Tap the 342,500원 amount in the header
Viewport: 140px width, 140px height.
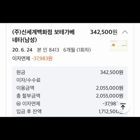click(x=104, y=32)
